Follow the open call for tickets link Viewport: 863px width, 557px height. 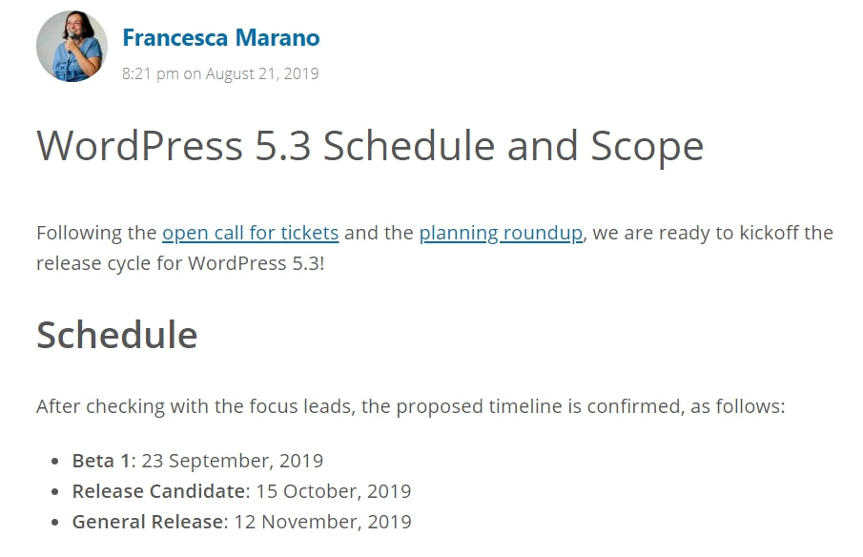[251, 233]
